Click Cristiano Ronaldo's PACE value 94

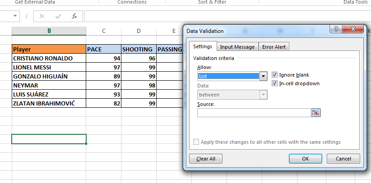coord(104,58)
